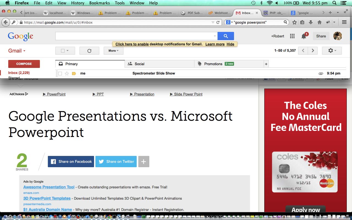Click the Firefox bookmark star icon

coord(294,22)
